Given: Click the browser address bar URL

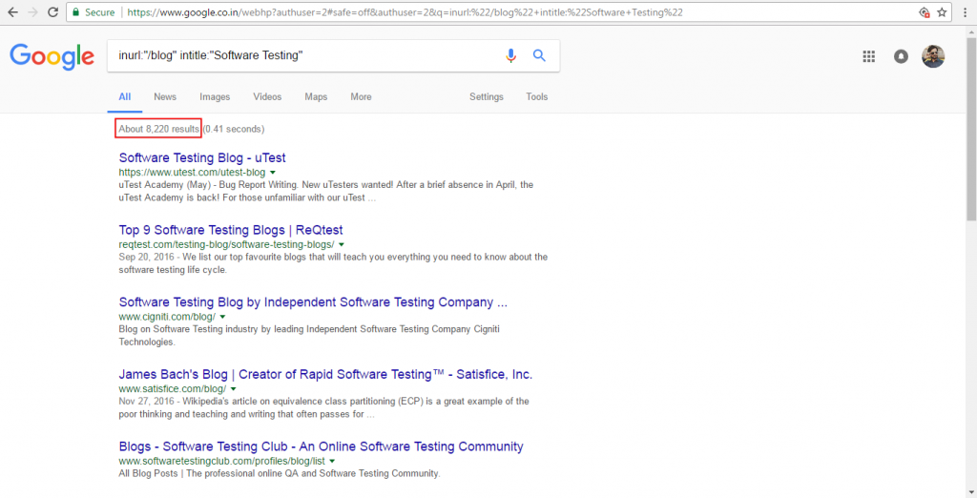Looking at the screenshot, I should [405, 12].
